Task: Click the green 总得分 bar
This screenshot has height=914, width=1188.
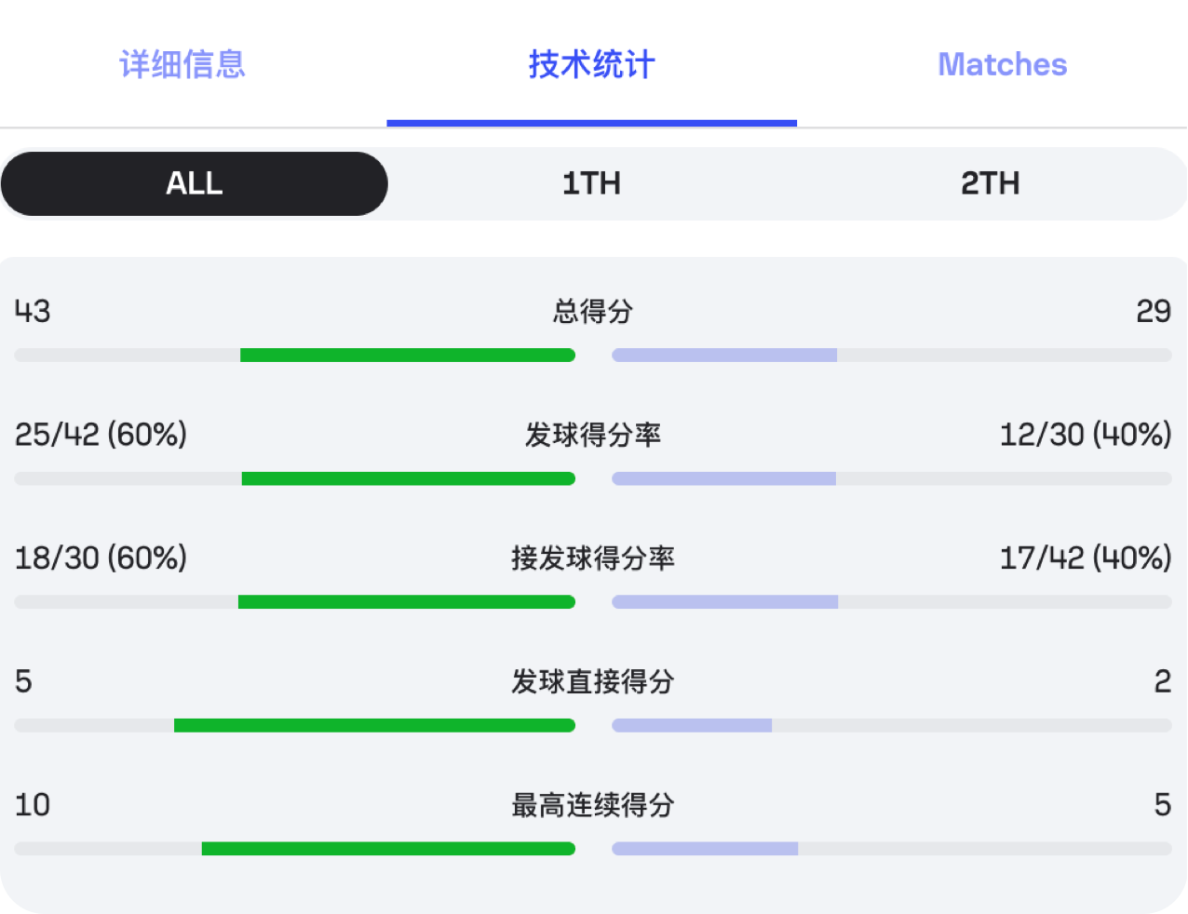Action: coord(407,355)
